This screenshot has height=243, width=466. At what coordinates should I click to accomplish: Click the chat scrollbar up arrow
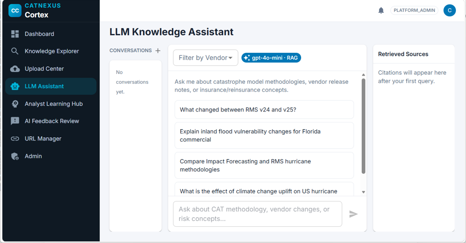(363, 75)
